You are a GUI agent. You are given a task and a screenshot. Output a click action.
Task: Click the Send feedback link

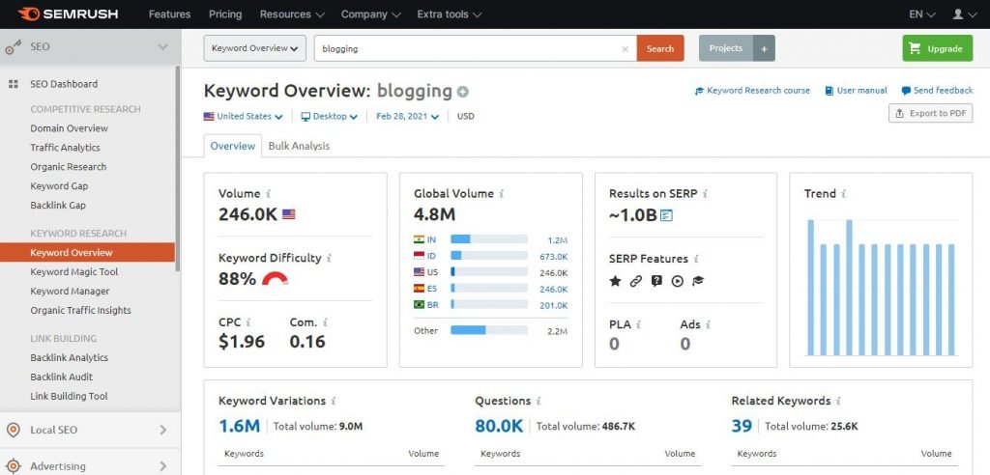(x=938, y=91)
